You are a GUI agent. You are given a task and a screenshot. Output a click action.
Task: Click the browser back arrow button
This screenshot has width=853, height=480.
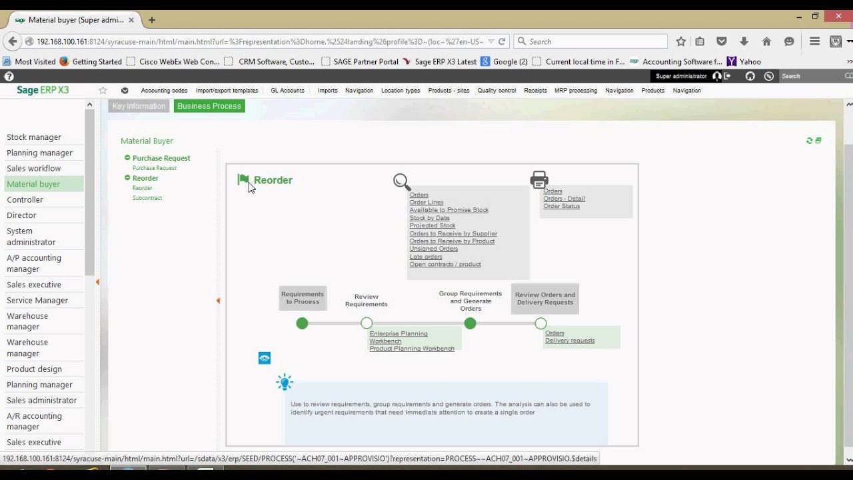12,41
